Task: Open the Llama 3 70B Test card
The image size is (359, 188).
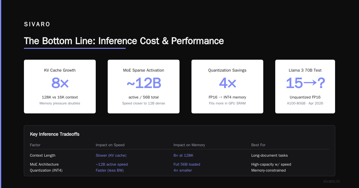Action: click(x=305, y=87)
